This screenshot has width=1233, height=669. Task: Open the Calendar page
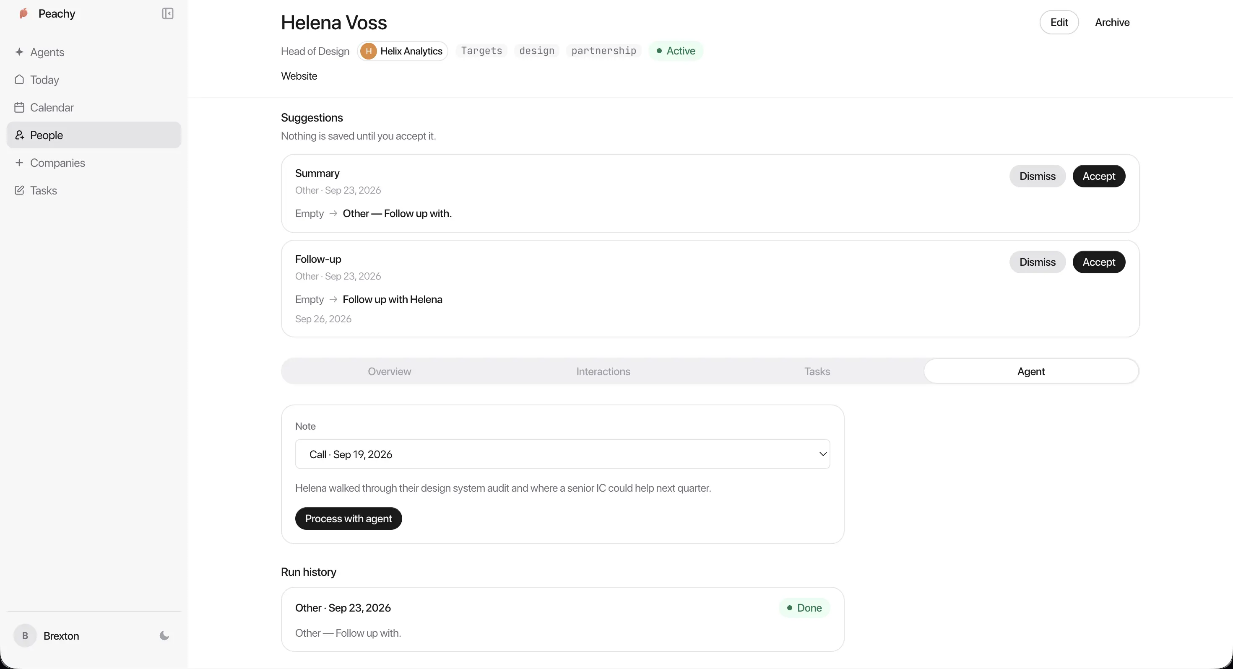pos(94,107)
